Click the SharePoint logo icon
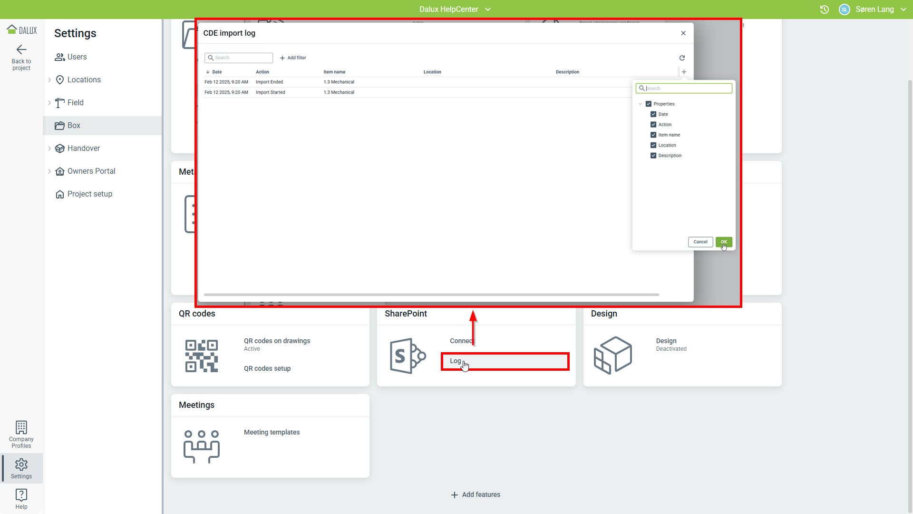 pyautogui.click(x=408, y=356)
